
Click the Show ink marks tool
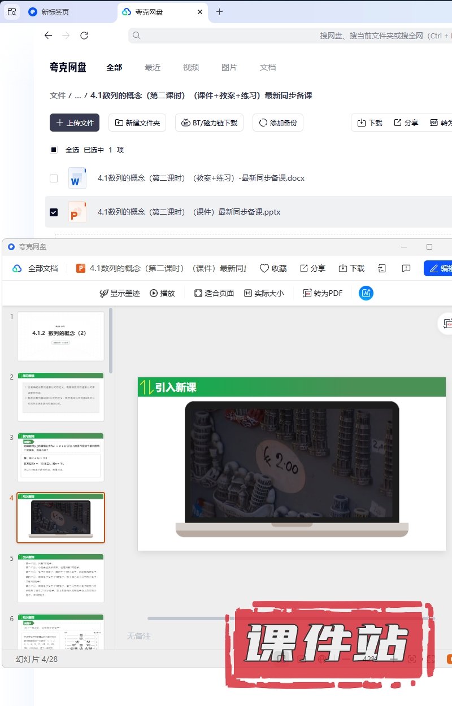[x=120, y=293]
